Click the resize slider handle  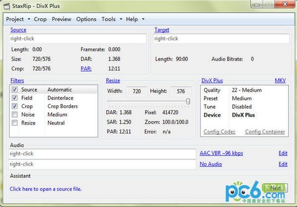click(x=188, y=101)
